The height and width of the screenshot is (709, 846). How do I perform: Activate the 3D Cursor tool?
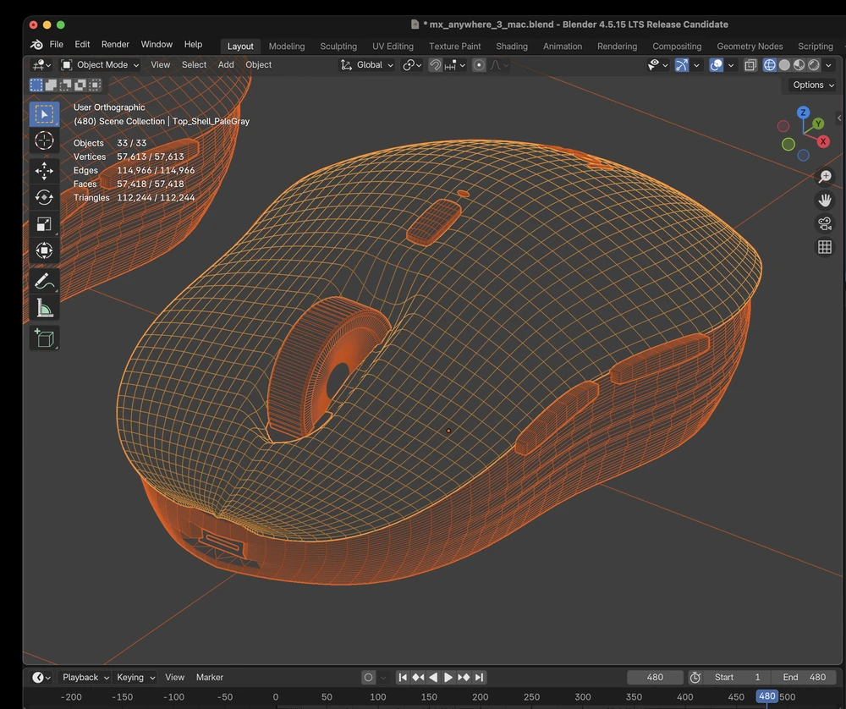(44, 140)
